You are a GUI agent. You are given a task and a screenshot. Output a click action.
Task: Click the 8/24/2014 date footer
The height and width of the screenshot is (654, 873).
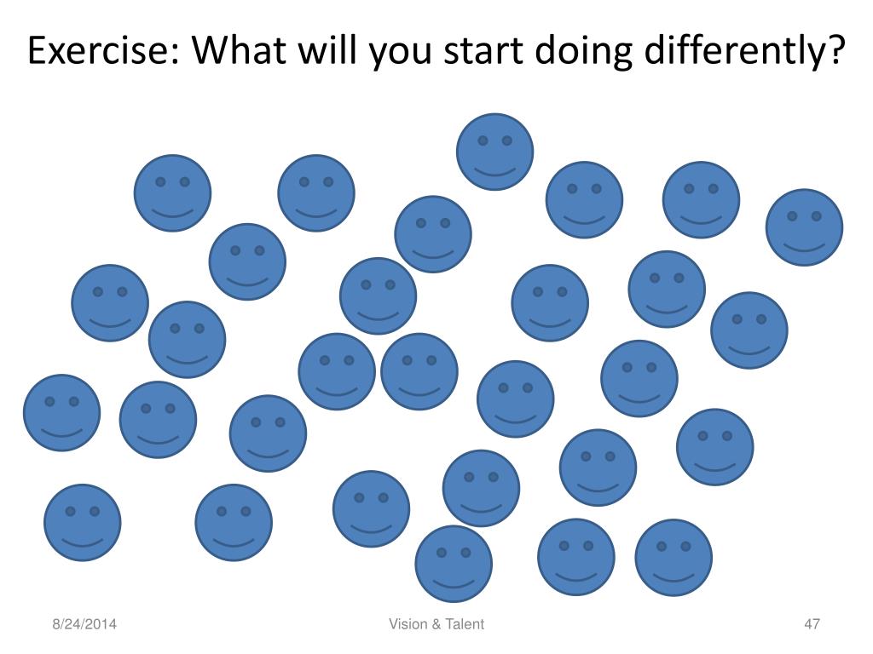(84, 624)
